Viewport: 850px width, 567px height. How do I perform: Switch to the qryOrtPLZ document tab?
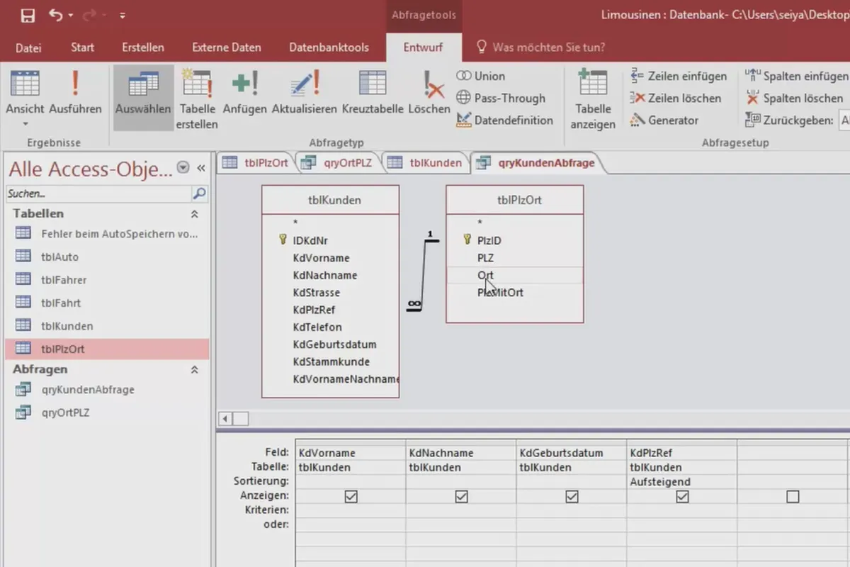(339, 162)
